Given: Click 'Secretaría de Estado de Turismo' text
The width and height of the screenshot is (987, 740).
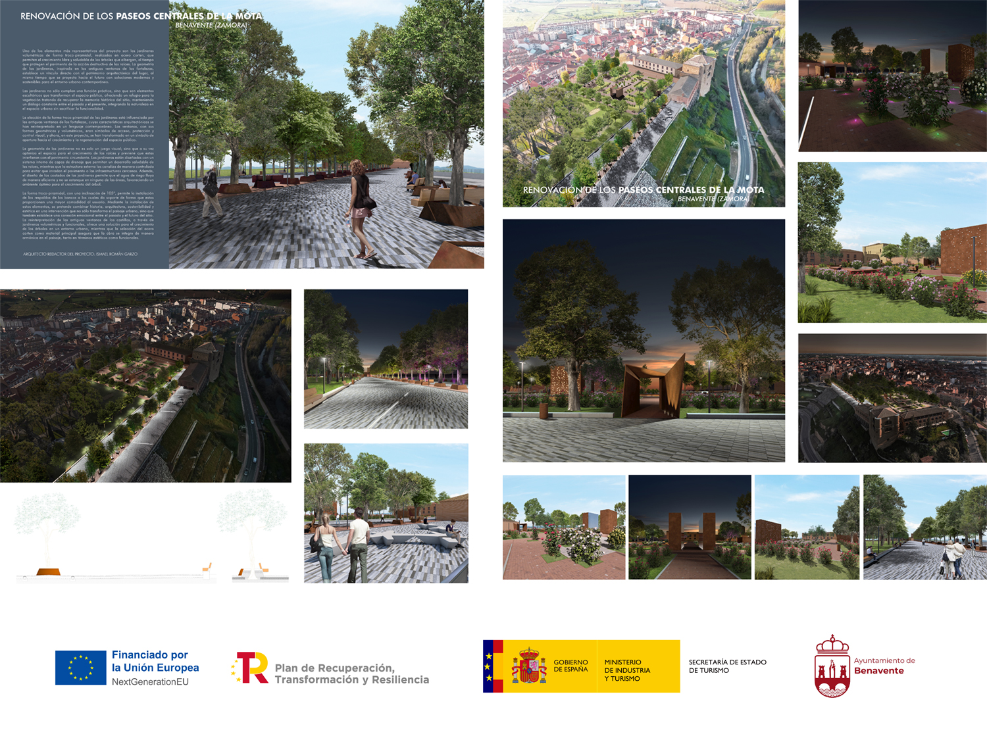Looking at the screenshot, I should pos(727,666).
